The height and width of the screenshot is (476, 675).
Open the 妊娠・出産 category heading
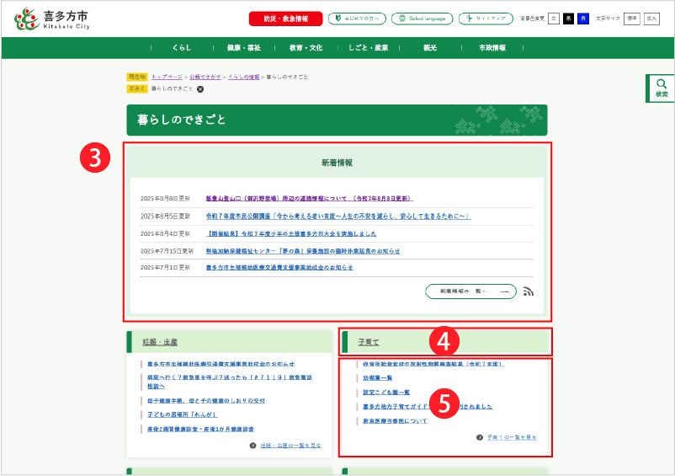click(x=160, y=342)
